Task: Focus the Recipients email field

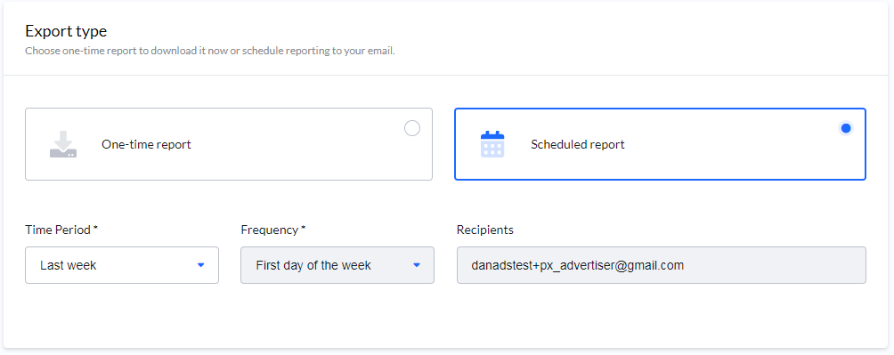Action: click(x=662, y=265)
